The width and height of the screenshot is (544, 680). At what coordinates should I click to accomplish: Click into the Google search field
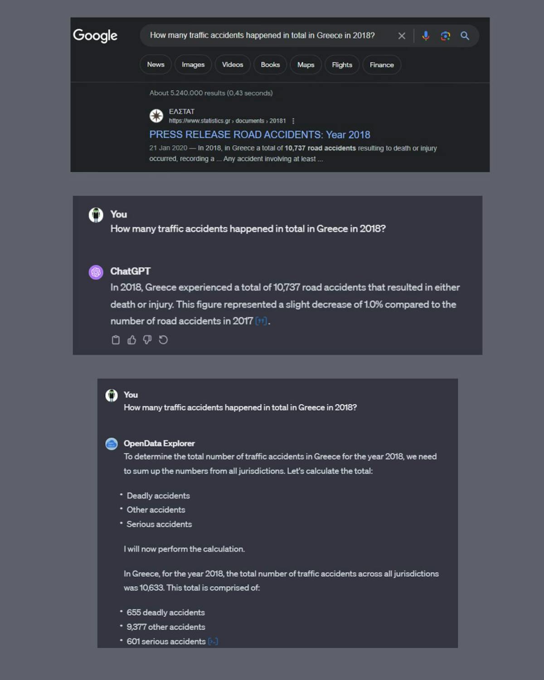tap(267, 35)
